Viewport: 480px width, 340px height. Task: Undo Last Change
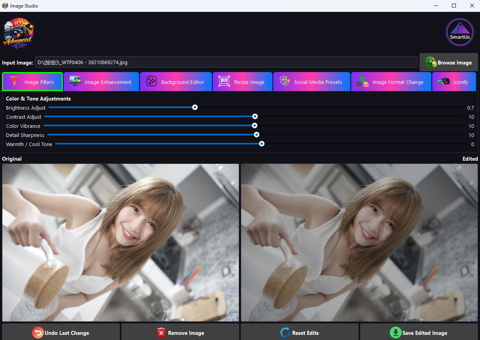61,332
